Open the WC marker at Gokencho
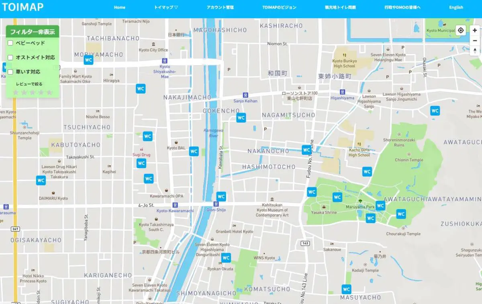 [x=241, y=117]
